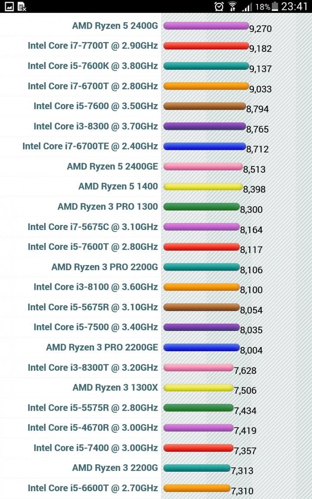Viewport: 312px width, 499px height.
Task: Open the AMD Ryzen 5 2400G link
Action: (x=115, y=26)
